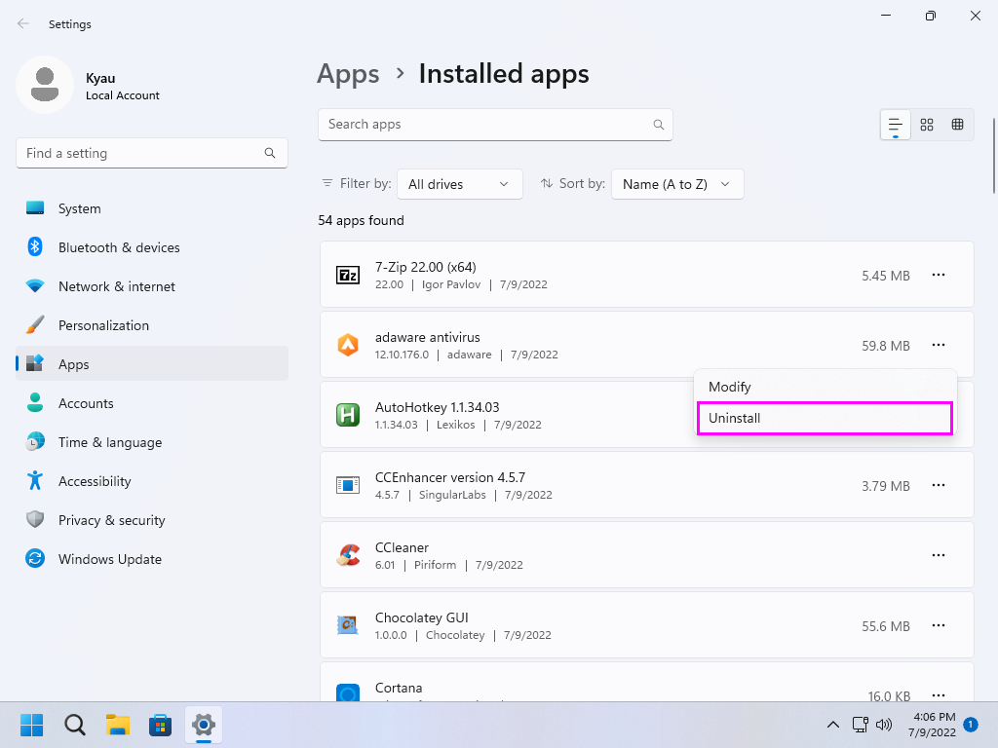
Task: Switch to grid view layout
Action: (927, 125)
